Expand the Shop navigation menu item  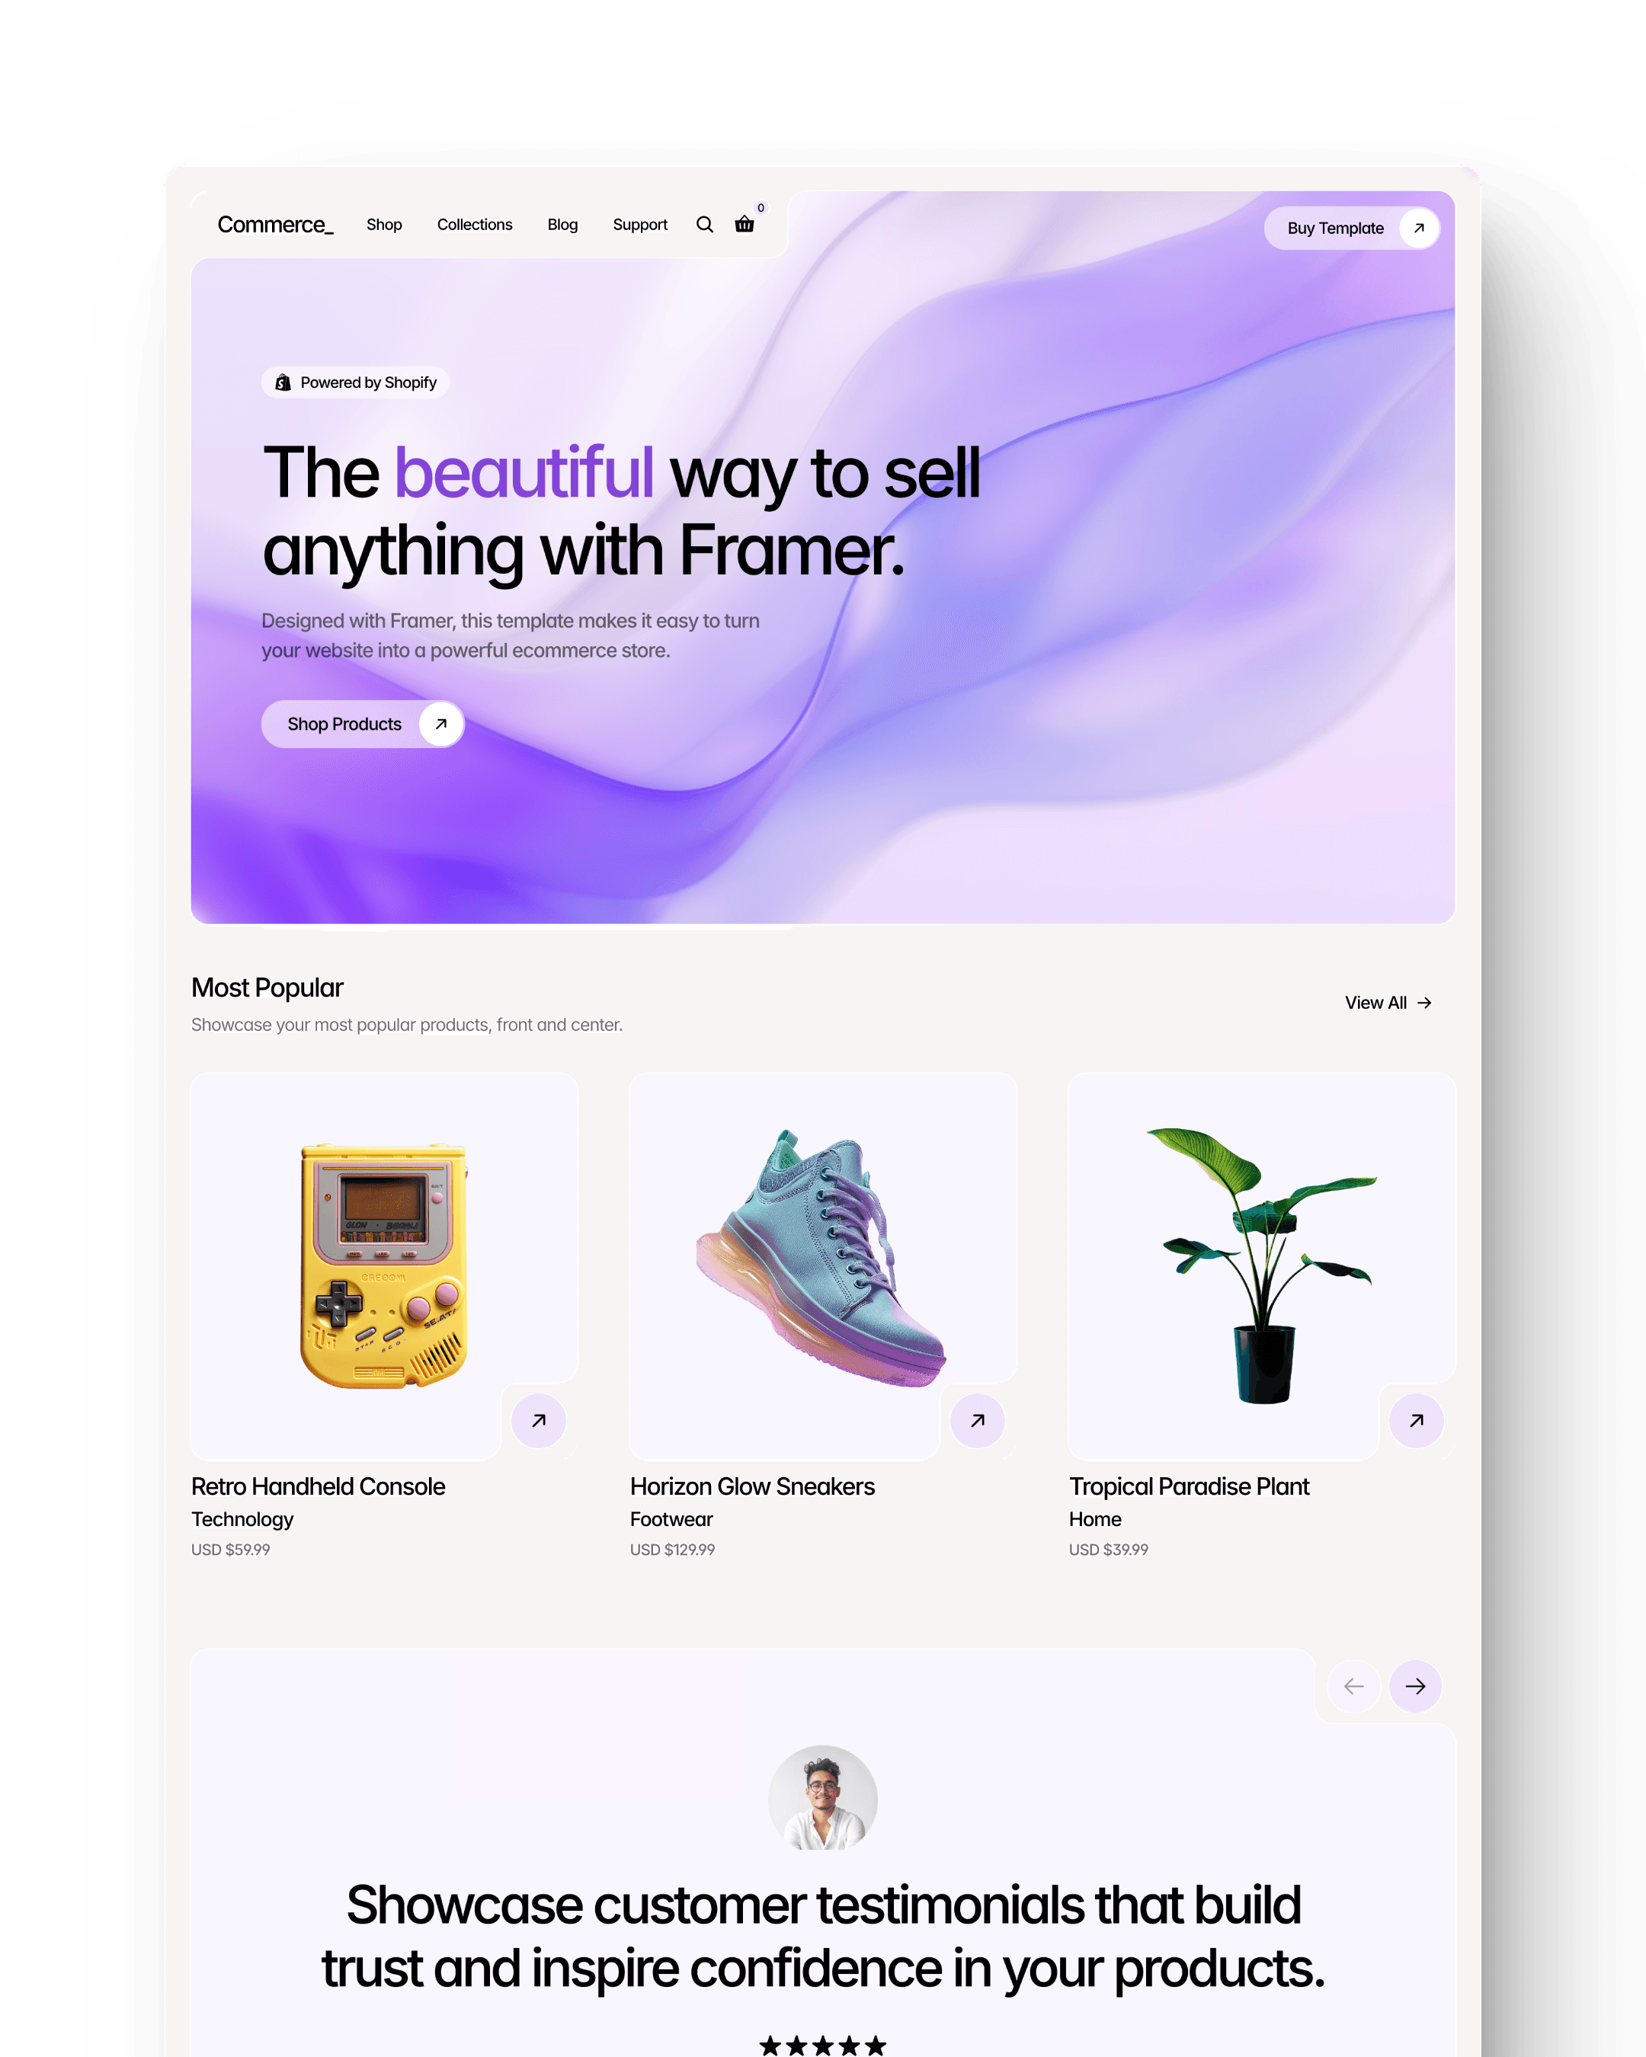[385, 223]
